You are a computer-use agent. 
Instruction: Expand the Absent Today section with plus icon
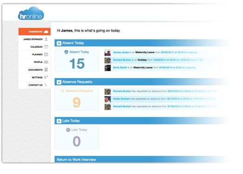[59, 43]
